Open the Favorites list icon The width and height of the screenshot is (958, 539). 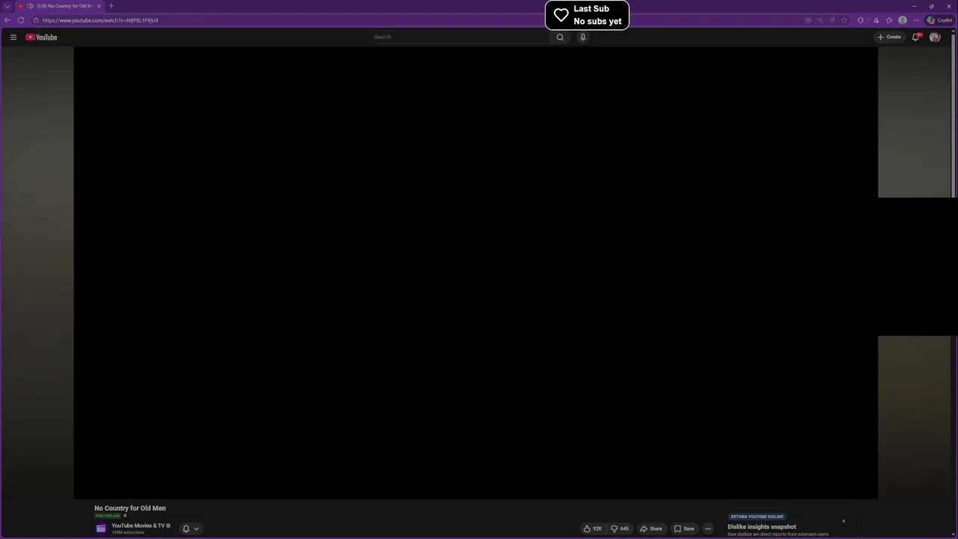[889, 20]
